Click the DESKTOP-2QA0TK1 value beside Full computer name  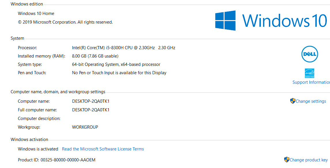91,110
